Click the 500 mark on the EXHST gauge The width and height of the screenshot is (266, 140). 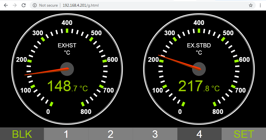[x=96, y=33]
